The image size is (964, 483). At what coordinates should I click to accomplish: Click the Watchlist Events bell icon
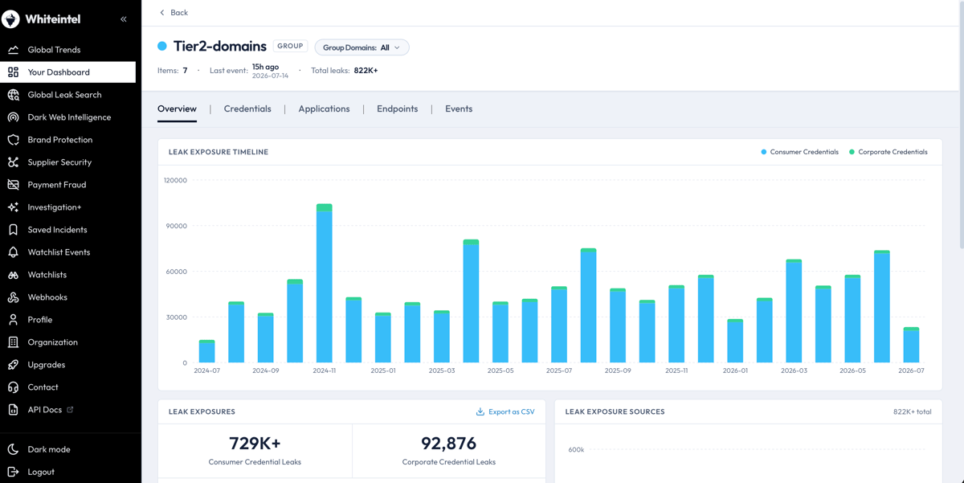pos(13,252)
